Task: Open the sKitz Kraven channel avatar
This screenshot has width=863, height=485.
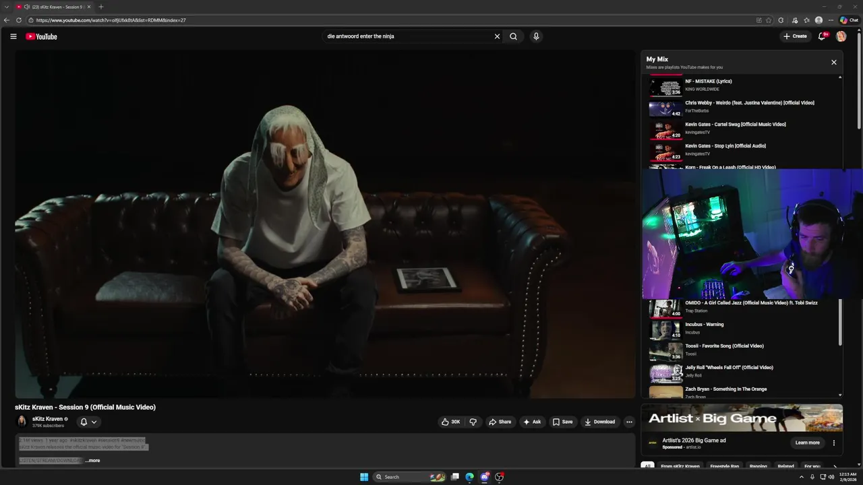Action: [x=22, y=422]
